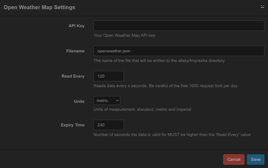Viewport: 268px width, 168px height.
Task: Select metric in the Units combo box
Action: pyautogui.click(x=107, y=101)
